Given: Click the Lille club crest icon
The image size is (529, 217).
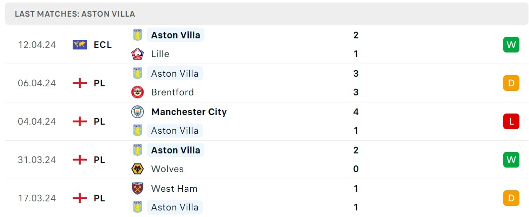Looking at the screenshot, I should (137, 54).
